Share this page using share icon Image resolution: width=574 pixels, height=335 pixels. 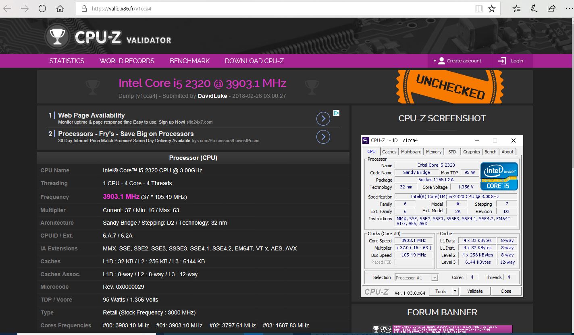click(x=551, y=8)
